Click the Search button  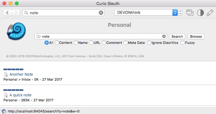(x=177, y=36)
